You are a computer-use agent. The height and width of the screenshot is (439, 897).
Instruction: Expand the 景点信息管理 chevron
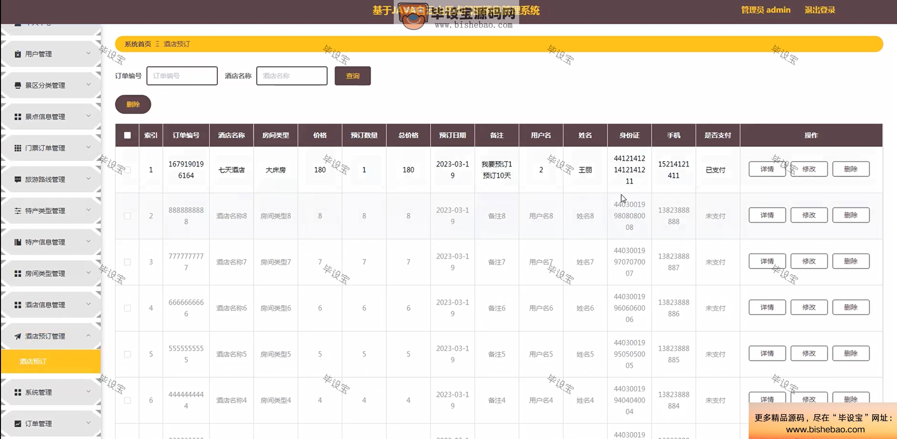88,116
